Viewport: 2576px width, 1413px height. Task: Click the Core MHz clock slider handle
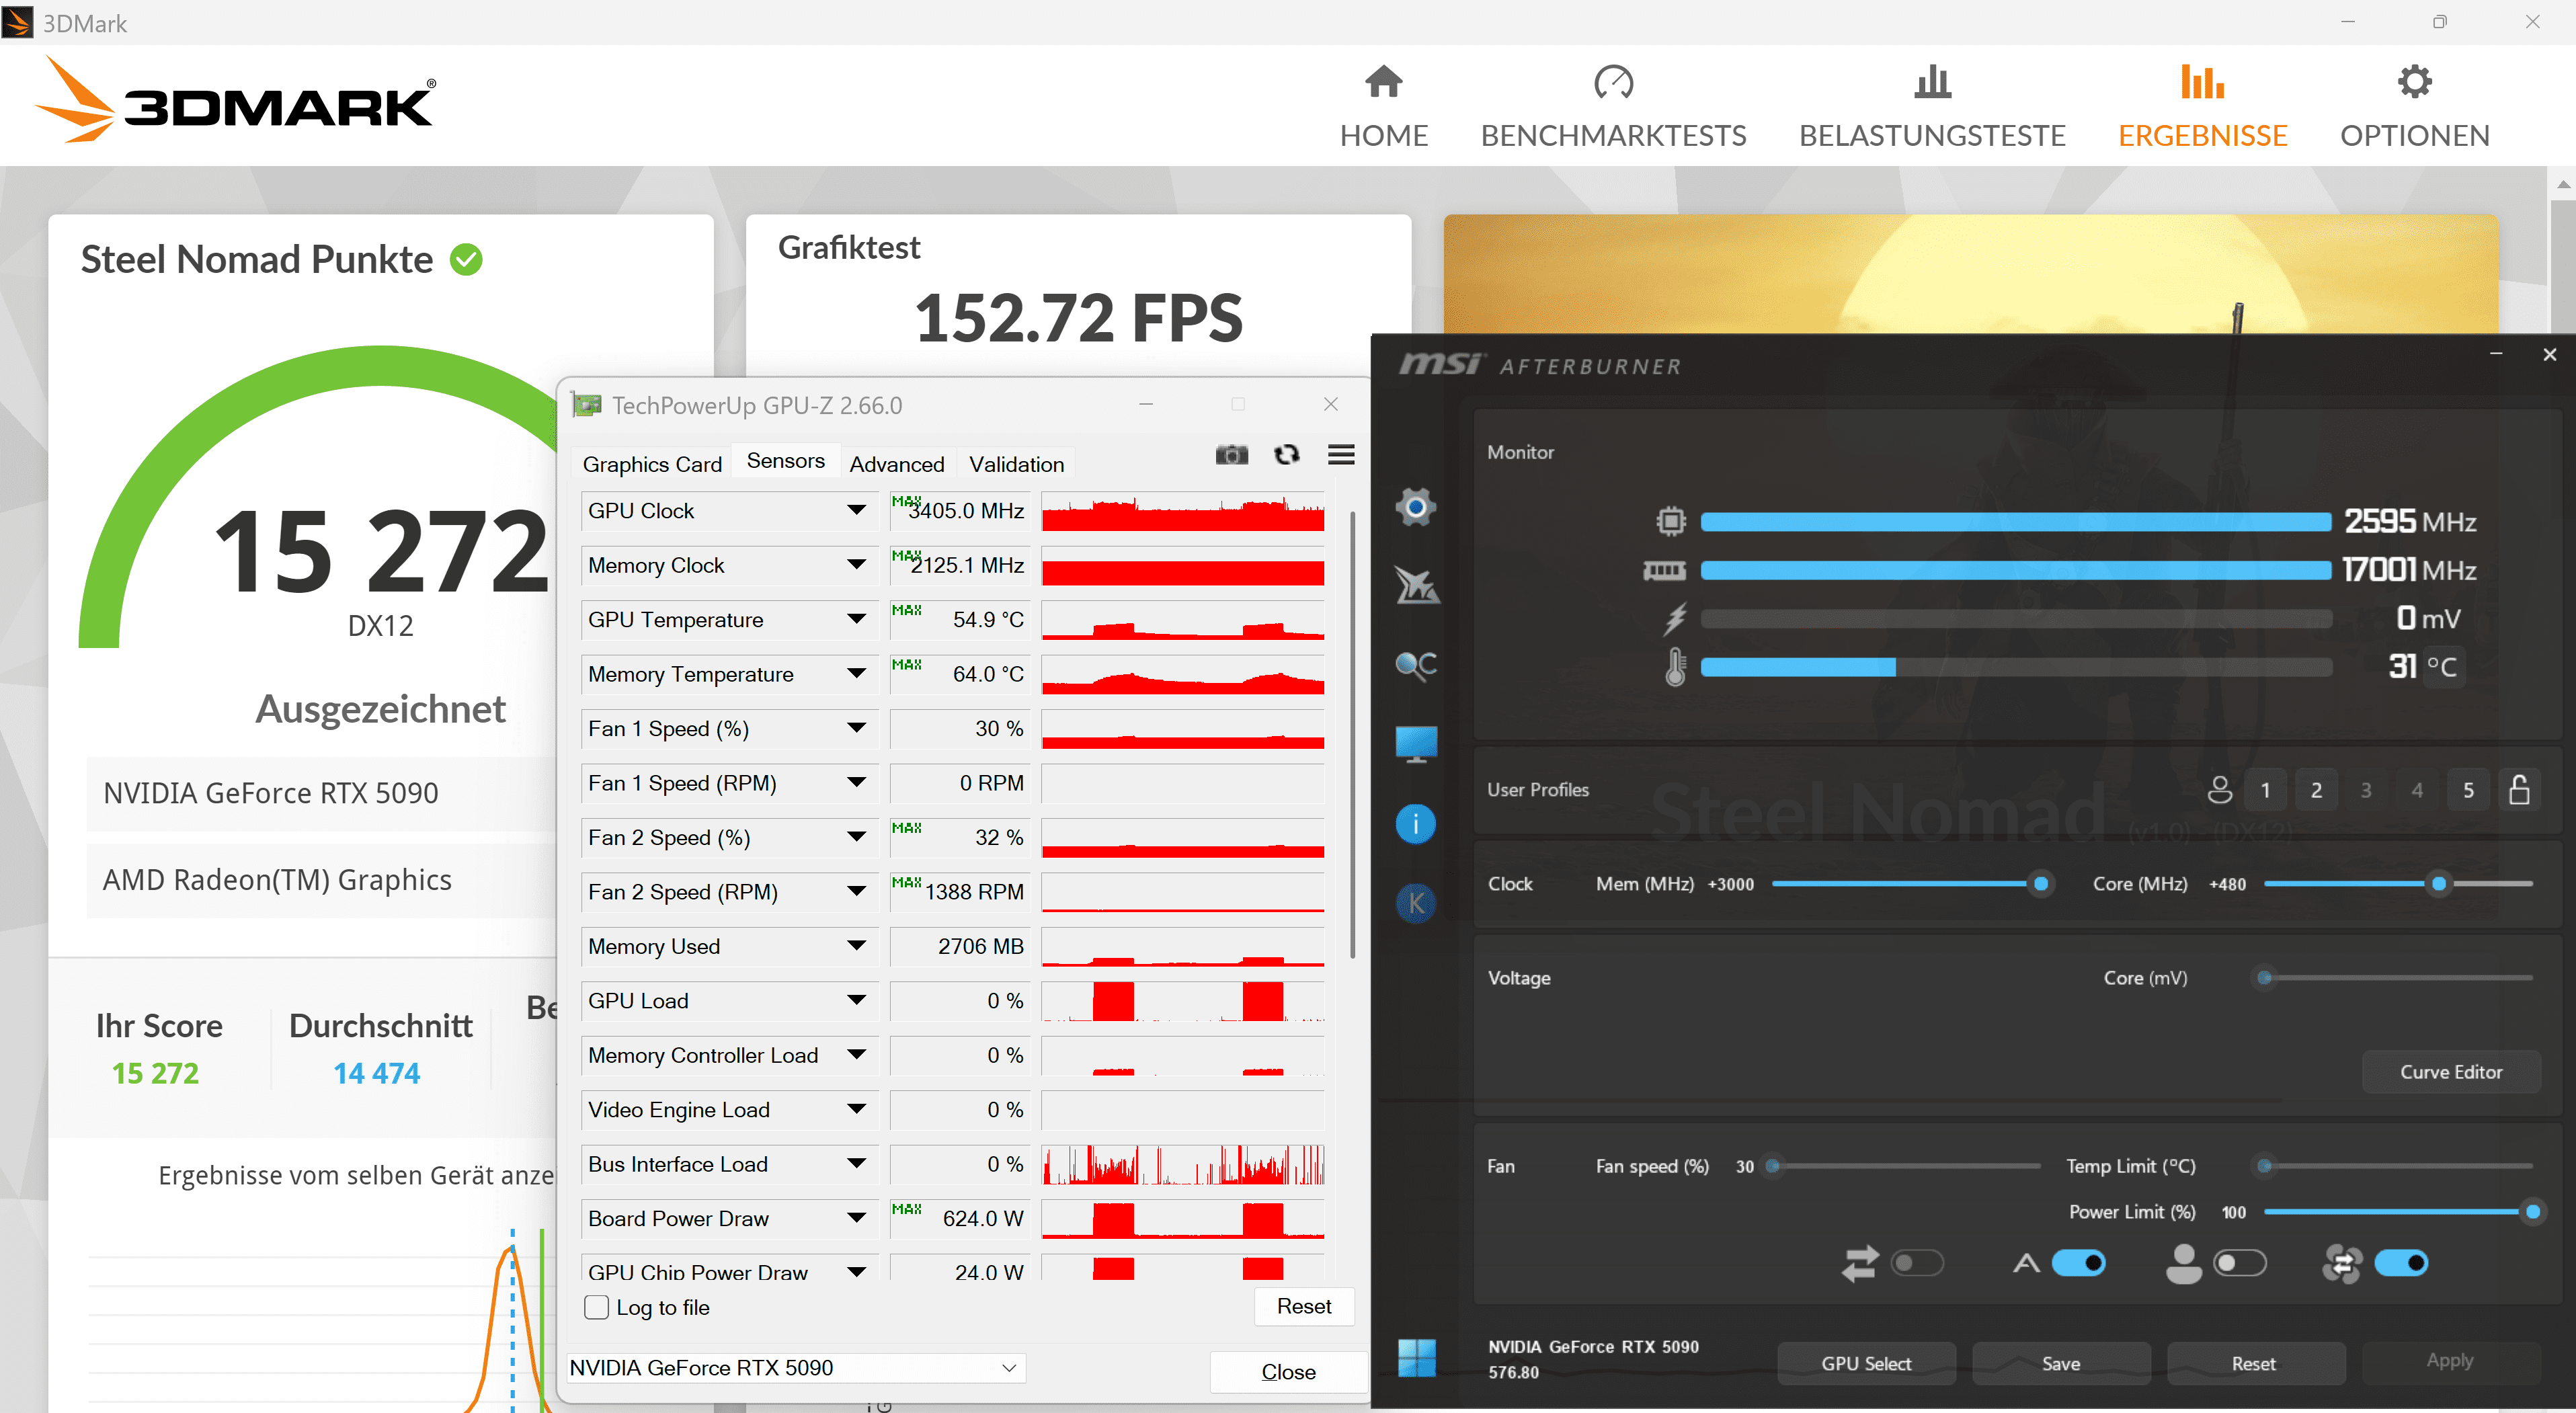(2438, 884)
